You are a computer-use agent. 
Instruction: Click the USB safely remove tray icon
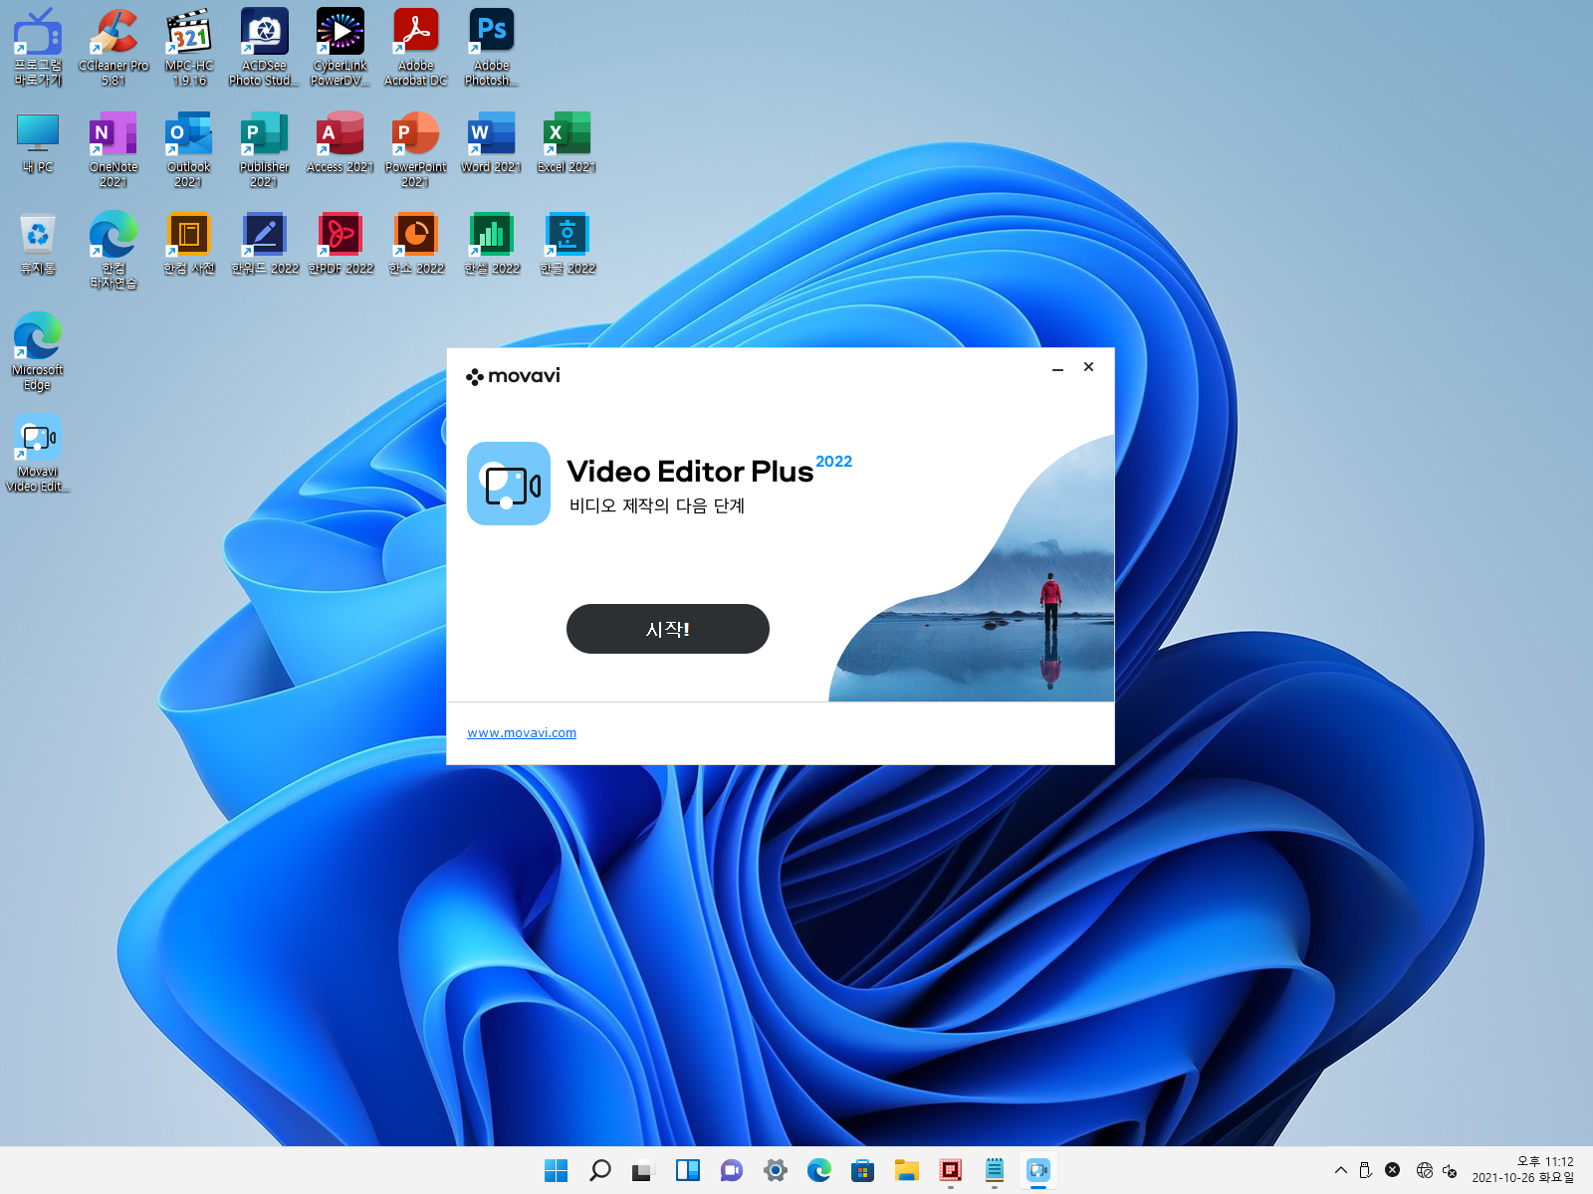(x=1366, y=1170)
